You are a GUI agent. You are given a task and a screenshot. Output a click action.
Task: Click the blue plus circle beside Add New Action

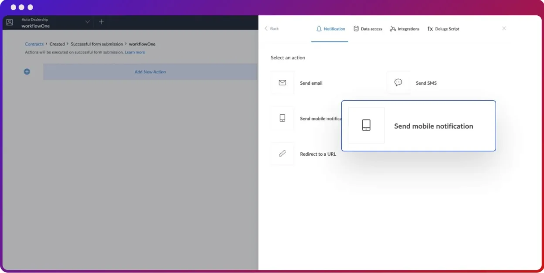[27, 72]
